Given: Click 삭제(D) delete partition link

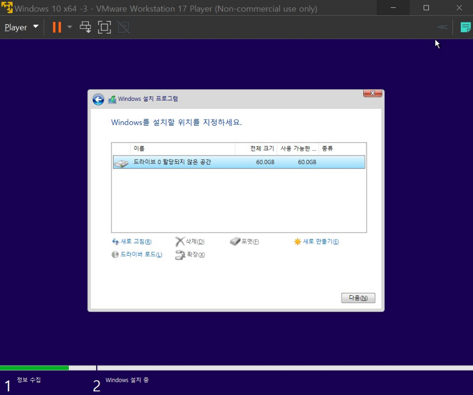Looking at the screenshot, I should [x=195, y=242].
